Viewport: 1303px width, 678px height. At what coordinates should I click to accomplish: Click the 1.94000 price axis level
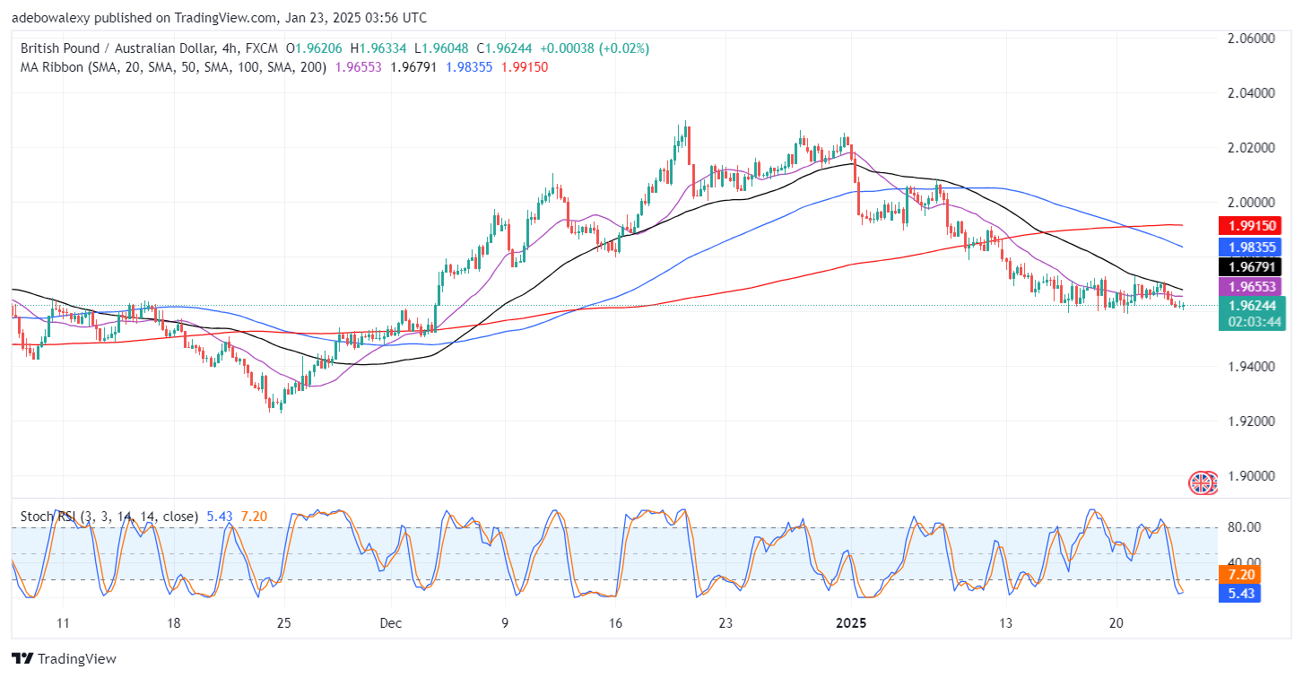click(x=1251, y=367)
